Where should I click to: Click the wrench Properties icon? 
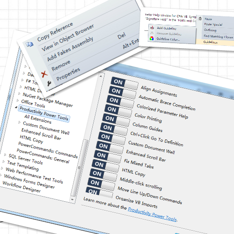click(x=49, y=83)
